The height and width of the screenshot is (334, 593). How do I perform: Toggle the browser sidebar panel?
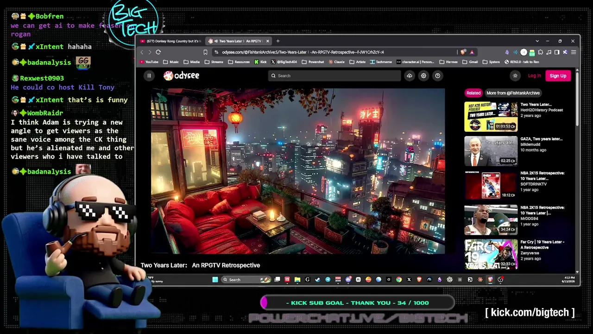tap(557, 52)
